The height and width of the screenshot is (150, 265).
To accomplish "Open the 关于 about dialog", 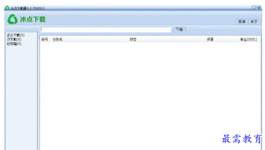I will pyautogui.click(x=254, y=22).
